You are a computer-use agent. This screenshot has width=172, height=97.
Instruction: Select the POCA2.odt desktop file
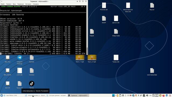(x=104, y=6)
